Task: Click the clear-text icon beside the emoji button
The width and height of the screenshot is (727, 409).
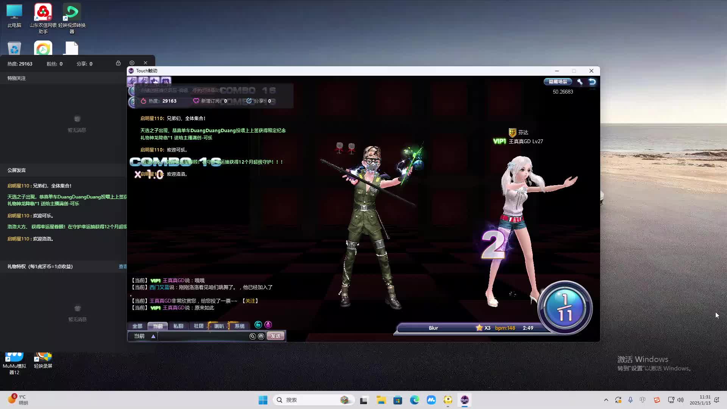Action: coord(253,336)
